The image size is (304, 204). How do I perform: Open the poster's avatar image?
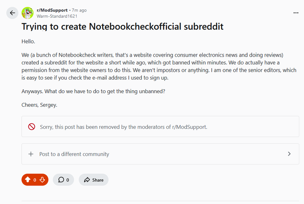coord(28,13)
